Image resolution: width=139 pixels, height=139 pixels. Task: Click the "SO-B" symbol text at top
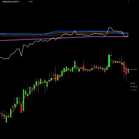31,2
